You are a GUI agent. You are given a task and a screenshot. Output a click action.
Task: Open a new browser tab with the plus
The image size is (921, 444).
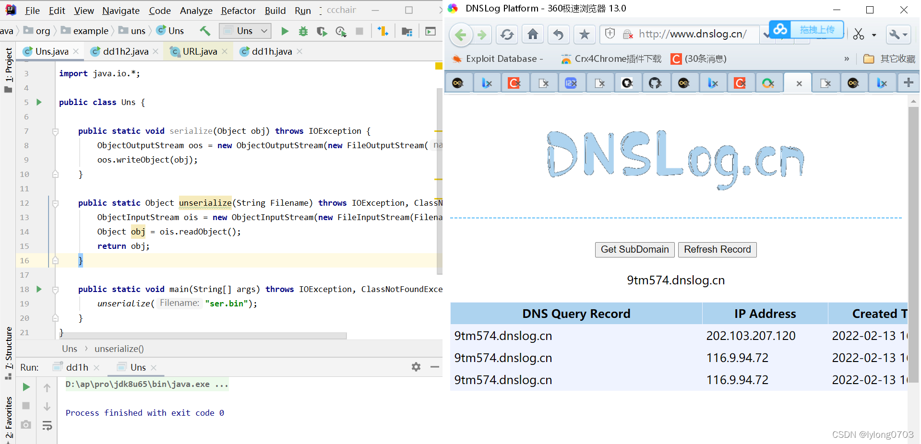(x=908, y=82)
